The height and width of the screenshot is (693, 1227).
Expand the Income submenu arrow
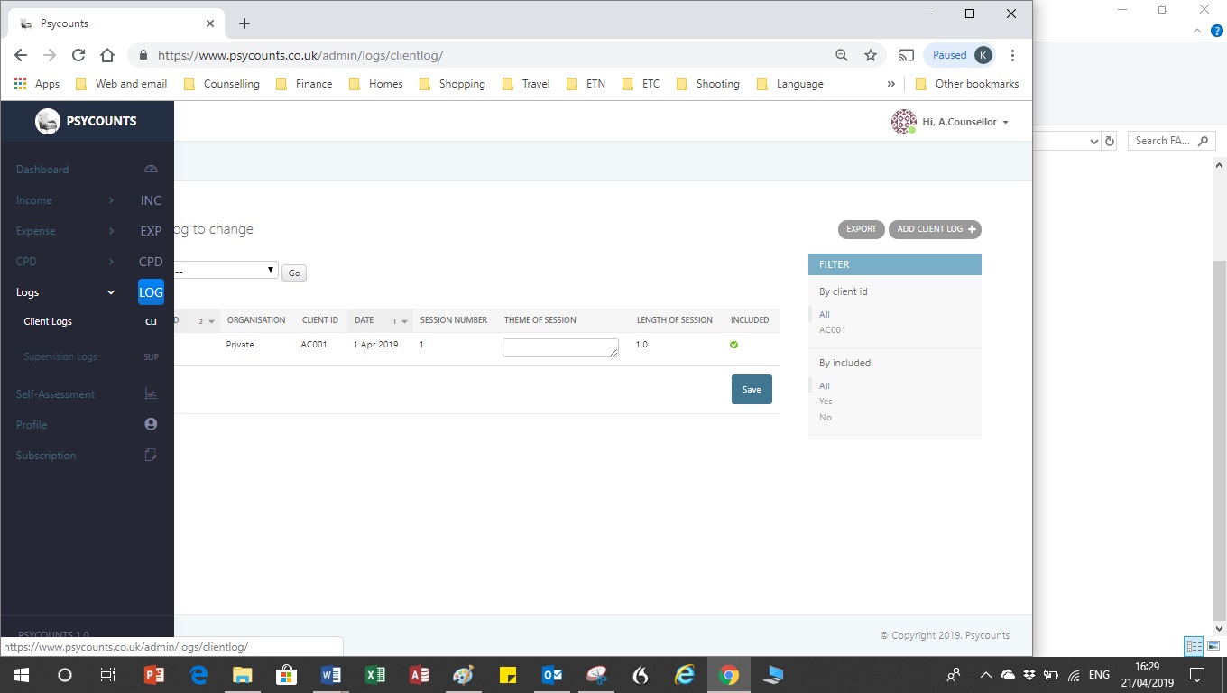click(111, 200)
